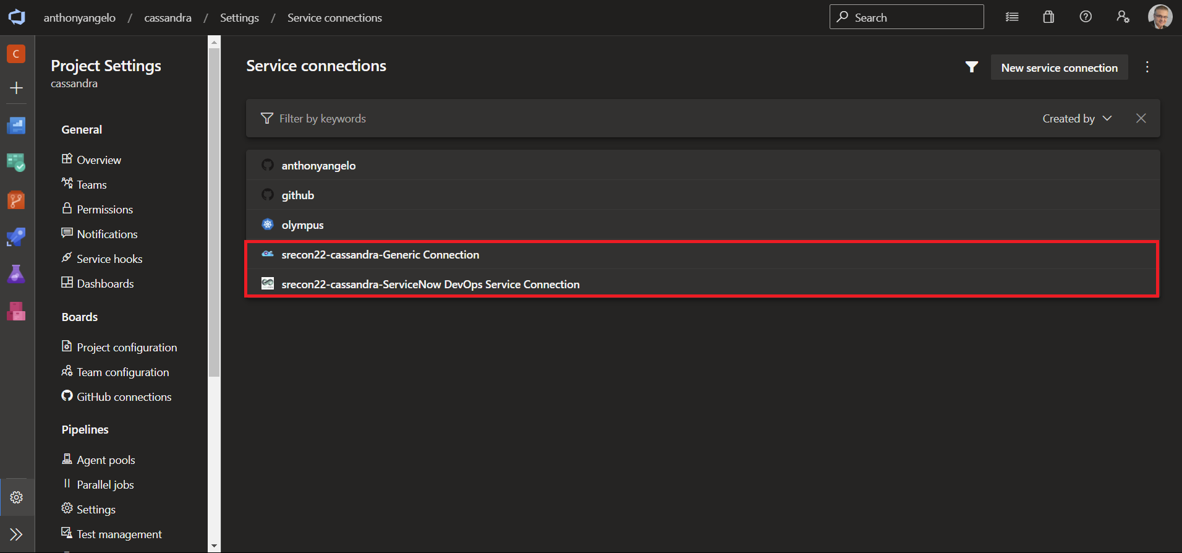The width and height of the screenshot is (1182, 553).
Task: Click the anthonyangelo breadcrumb
Action: click(79, 18)
